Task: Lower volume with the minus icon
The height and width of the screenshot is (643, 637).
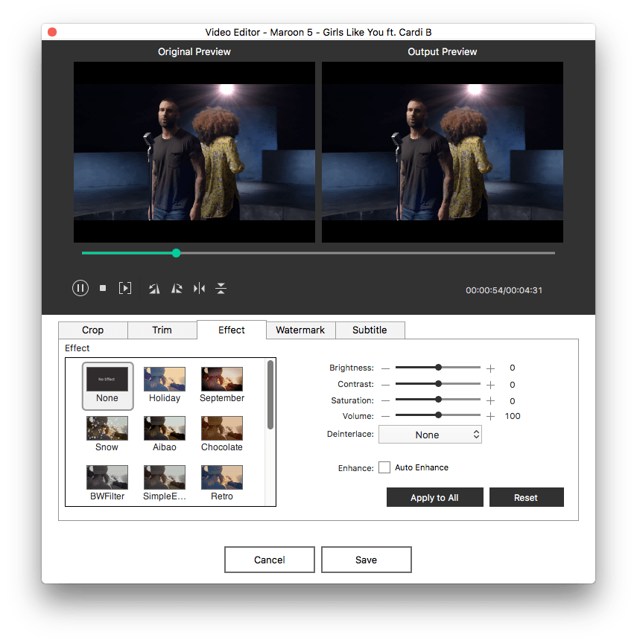Action: tap(385, 416)
